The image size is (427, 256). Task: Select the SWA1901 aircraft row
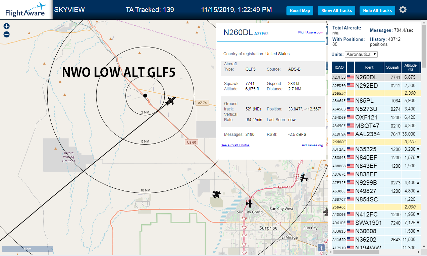(x=376, y=223)
